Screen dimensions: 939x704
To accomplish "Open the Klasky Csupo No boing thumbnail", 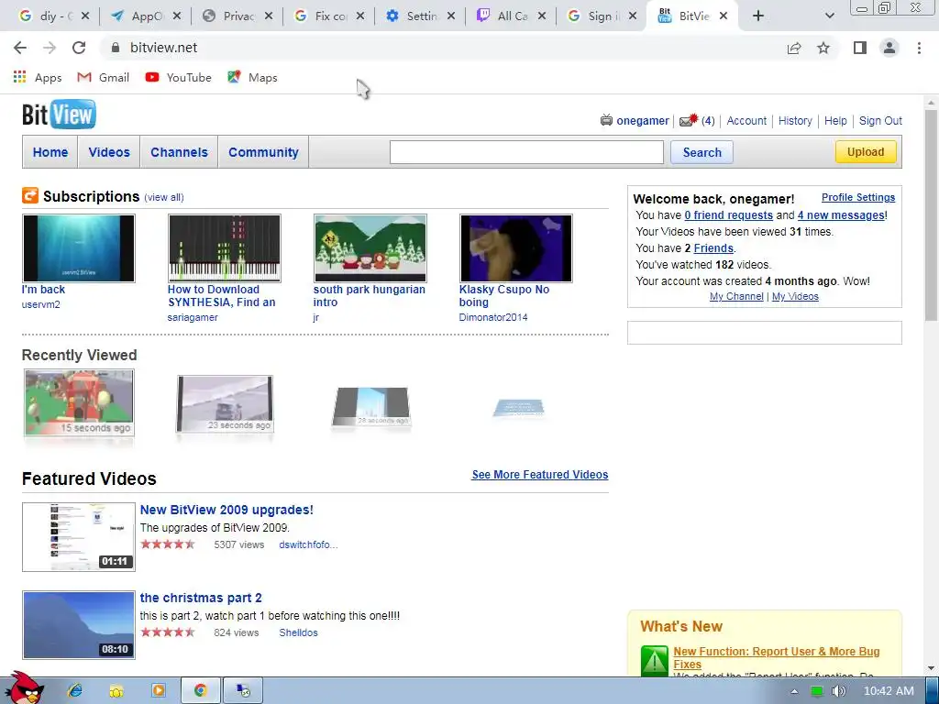I will coord(515,247).
